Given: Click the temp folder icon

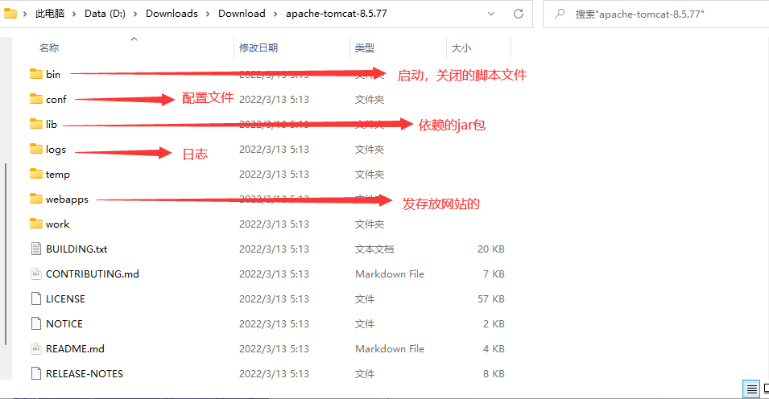Looking at the screenshot, I should pos(35,174).
